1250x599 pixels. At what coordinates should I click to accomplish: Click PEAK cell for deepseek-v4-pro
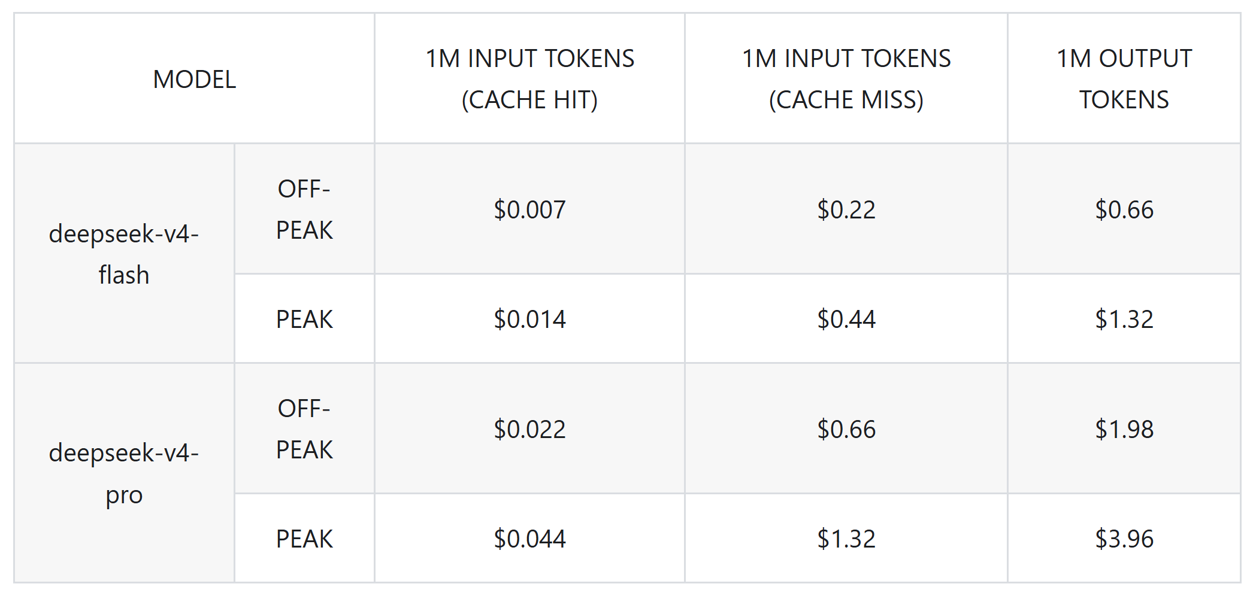click(x=304, y=539)
